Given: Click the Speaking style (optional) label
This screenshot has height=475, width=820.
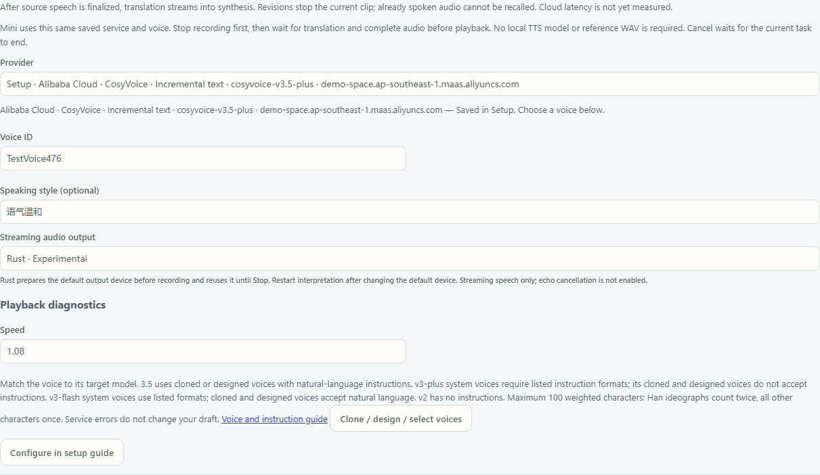Looking at the screenshot, I should coord(49,191).
